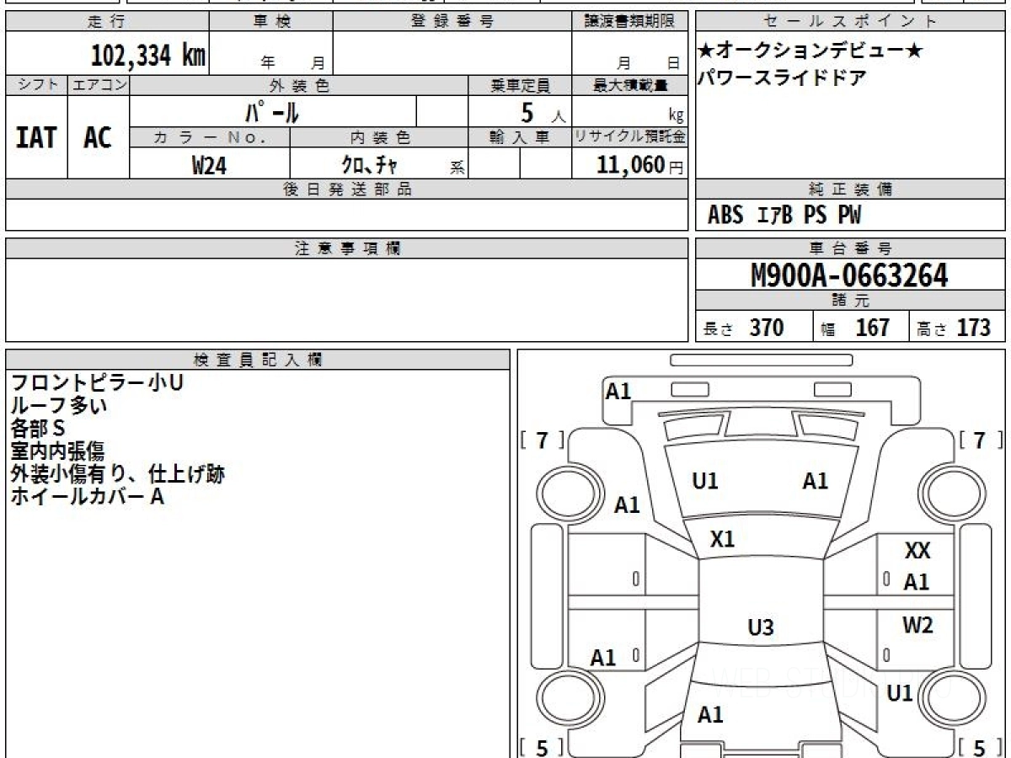Click the エアコン column header
Viewport: 1011px width, 758px height.
pos(98,85)
